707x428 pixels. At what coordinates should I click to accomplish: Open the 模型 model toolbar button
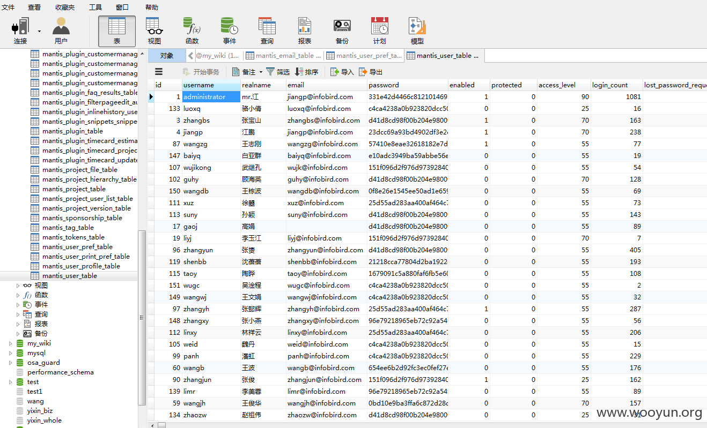point(417,31)
